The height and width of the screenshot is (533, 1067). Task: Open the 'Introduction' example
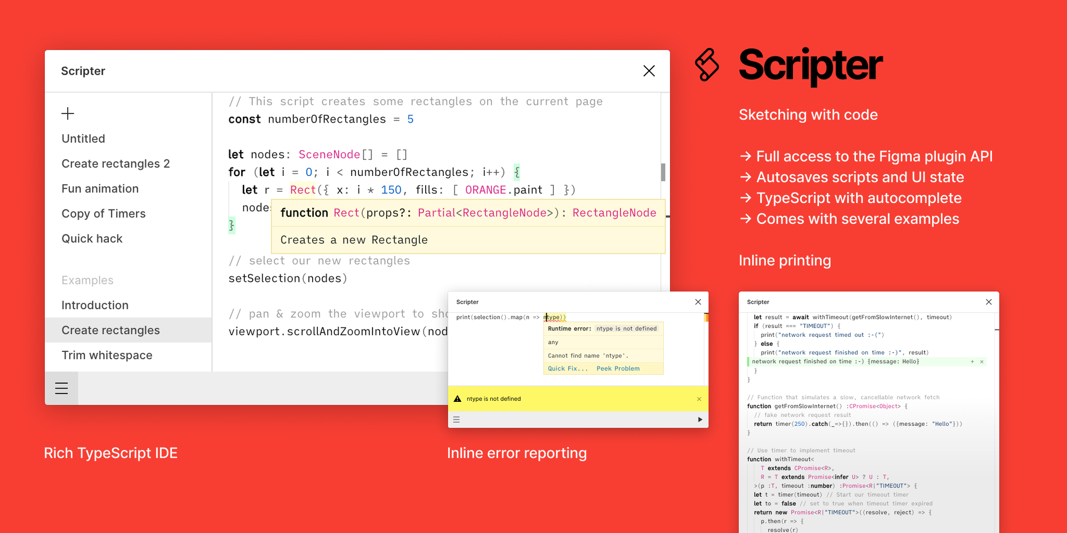click(x=95, y=305)
